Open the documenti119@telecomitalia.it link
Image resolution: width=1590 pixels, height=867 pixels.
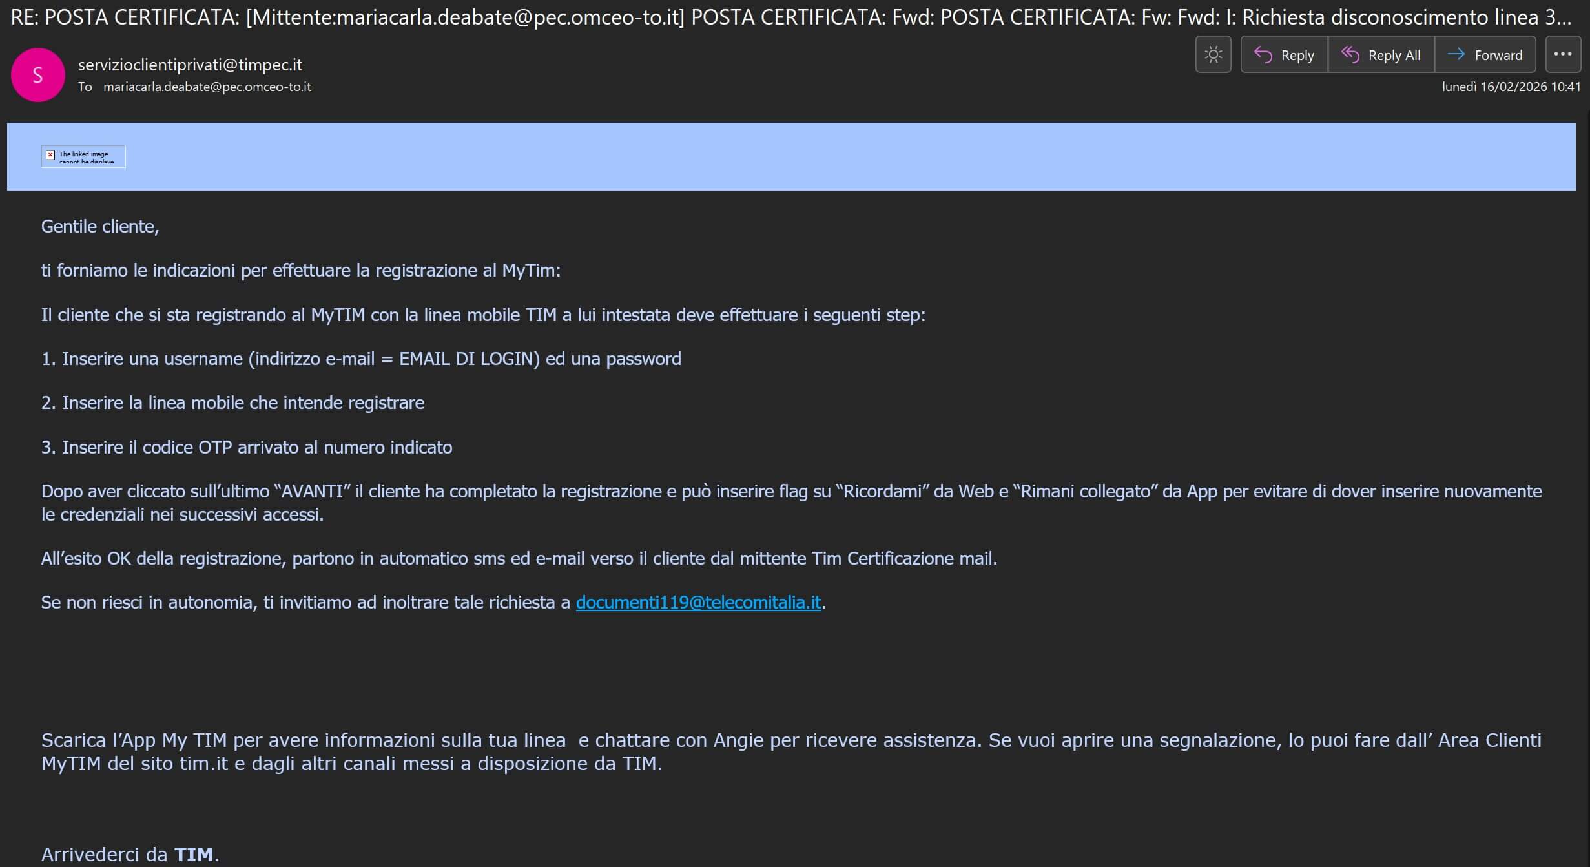click(698, 602)
